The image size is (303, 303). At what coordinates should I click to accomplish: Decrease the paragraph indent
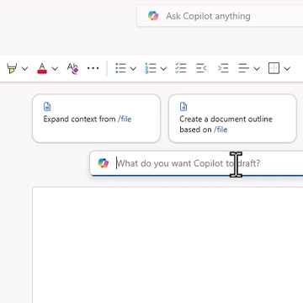point(201,68)
